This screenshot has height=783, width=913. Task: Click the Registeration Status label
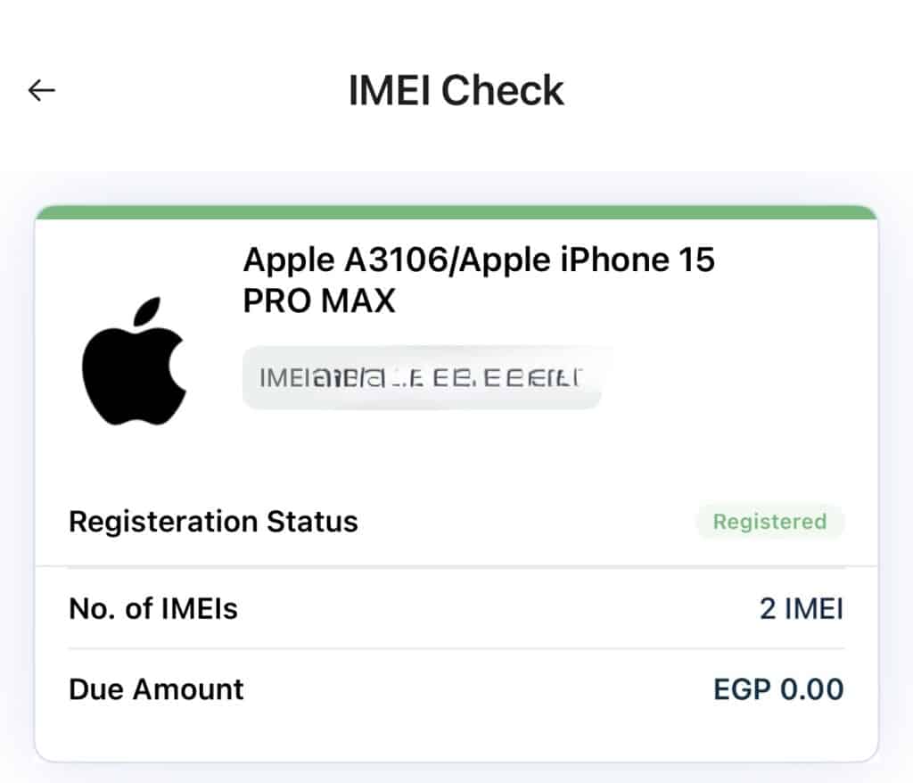tap(213, 522)
